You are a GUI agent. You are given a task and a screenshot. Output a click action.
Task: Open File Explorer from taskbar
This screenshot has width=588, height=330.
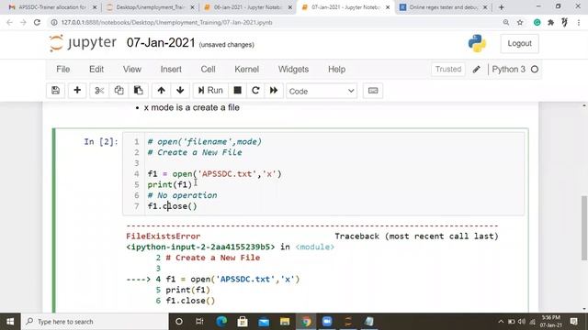pos(285,322)
